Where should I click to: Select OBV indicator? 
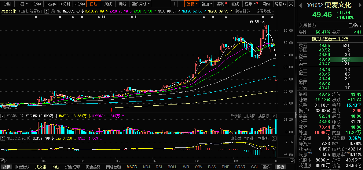point(198,167)
